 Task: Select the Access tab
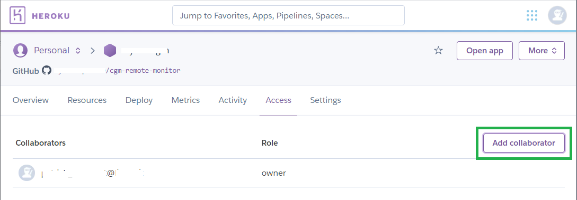tap(279, 100)
